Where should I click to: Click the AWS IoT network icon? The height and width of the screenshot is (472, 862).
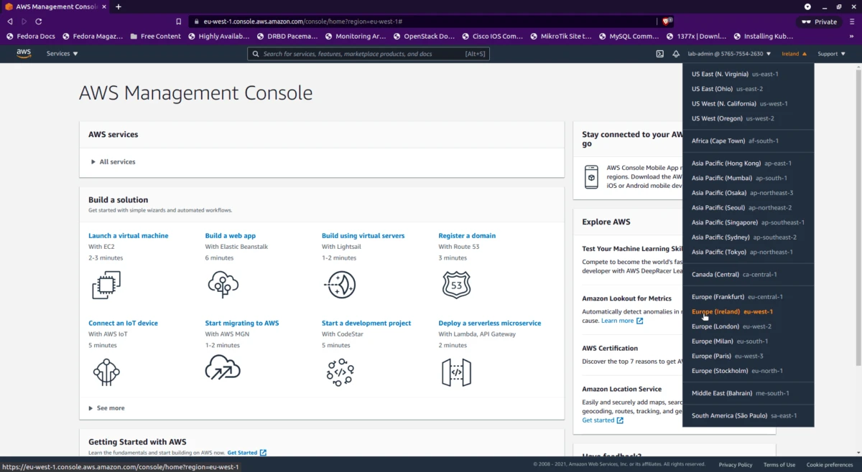click(106, 372)
